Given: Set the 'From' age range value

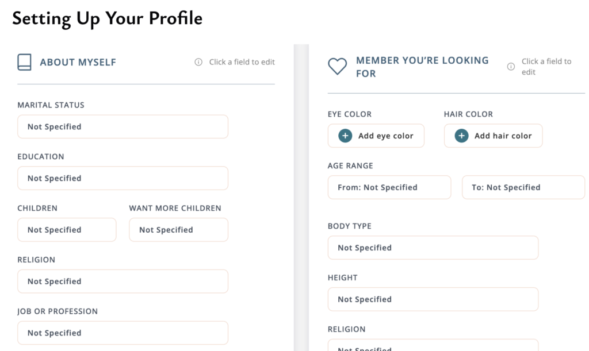Looking at the screenshot, I should [389, 187].
